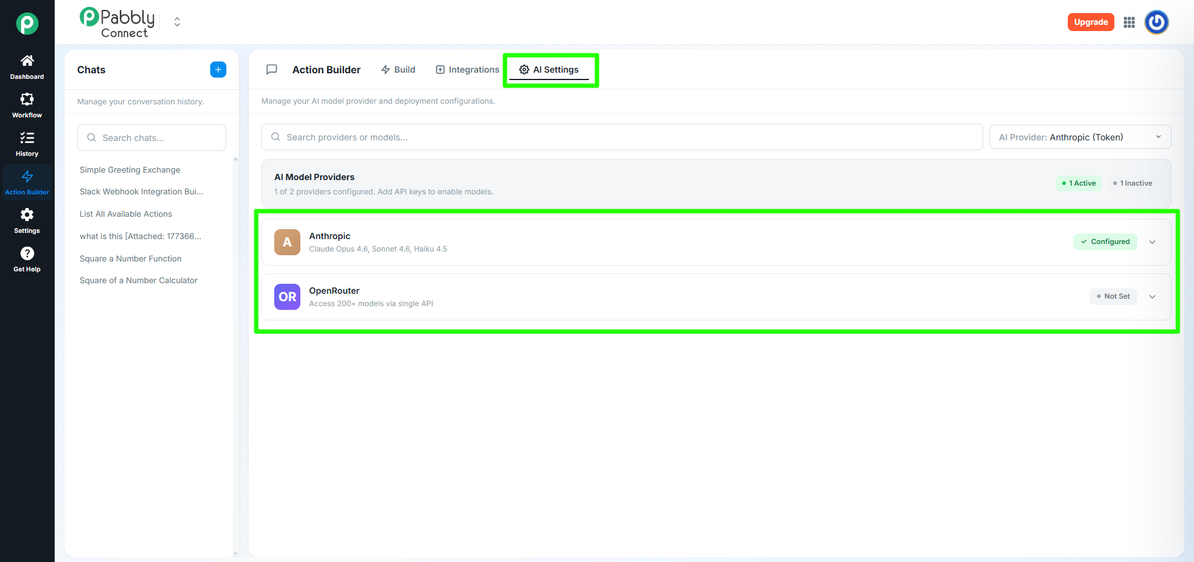Open the AI Provider dropdown

(1080, 137)
